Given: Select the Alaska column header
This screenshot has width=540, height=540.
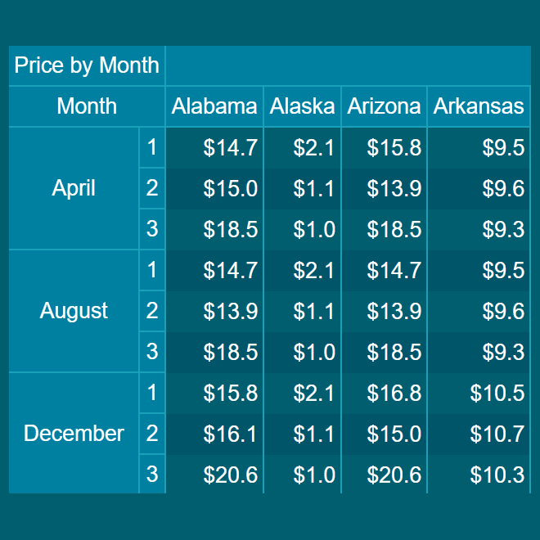Looking at the screenshot, I should [302, 106].
